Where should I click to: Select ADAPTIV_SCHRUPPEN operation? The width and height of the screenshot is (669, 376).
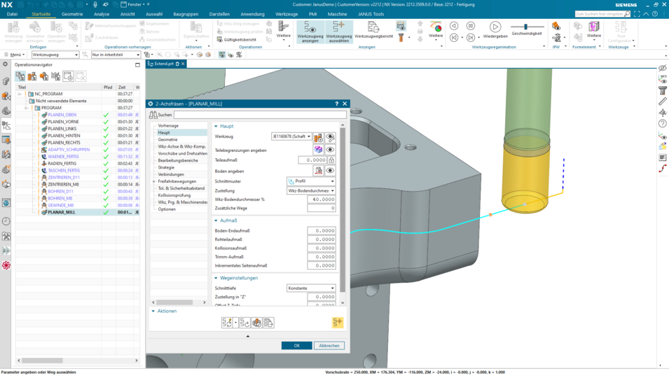[69, 150]
